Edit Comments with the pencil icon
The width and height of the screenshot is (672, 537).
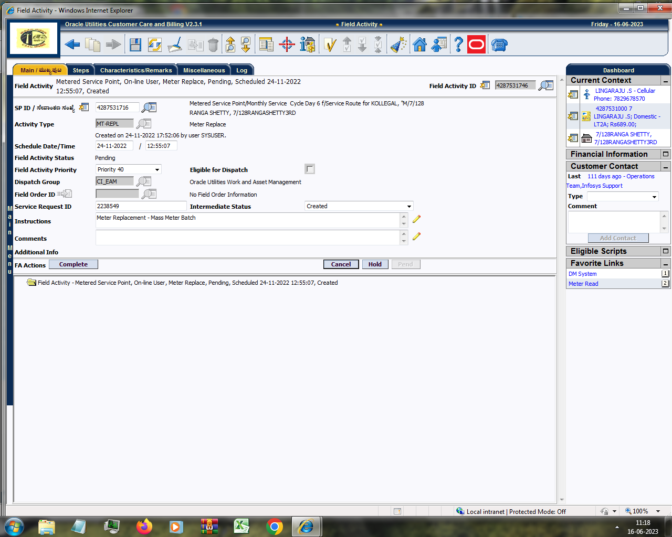point(416,236)
